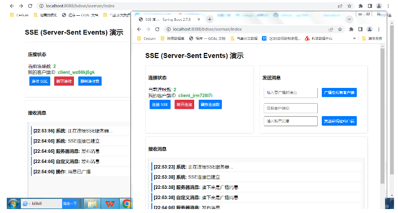
Task: Bookmark page with star in background window
Action: [x=349, y=6]
